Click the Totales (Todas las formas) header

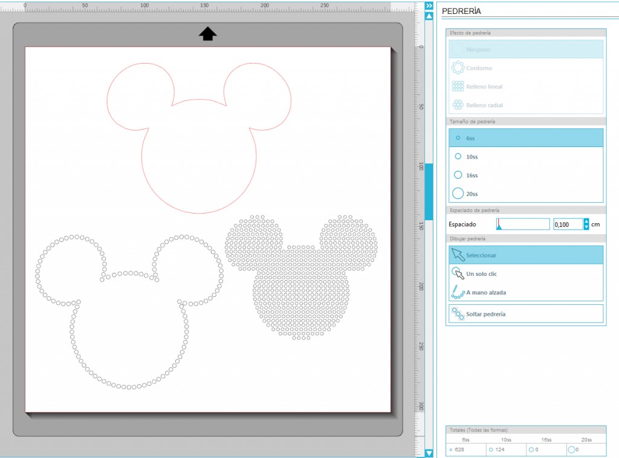pos(526,430)
